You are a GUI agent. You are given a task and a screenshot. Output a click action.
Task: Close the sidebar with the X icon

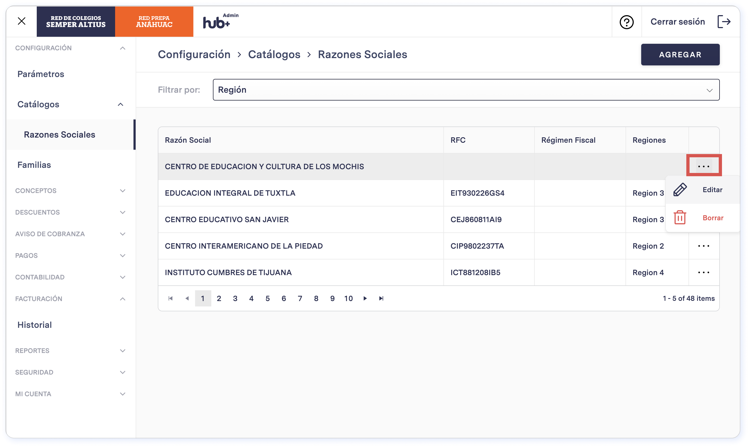(x=21, y=21)
